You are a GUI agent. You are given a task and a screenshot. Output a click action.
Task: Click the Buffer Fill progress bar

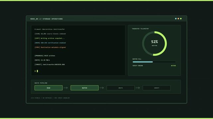pos(154,62)
